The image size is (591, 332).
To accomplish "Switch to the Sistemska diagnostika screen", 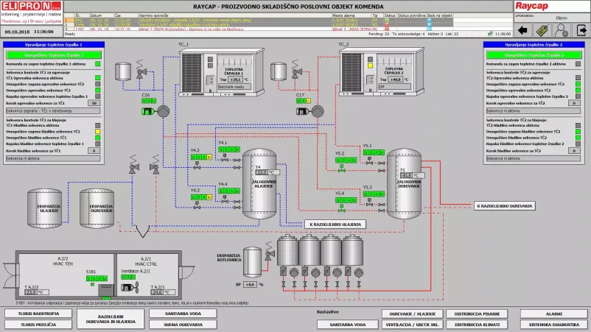I will (x=553, y=324).
